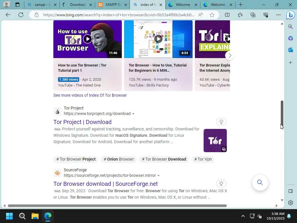297x223 pixels.
Task: Open the Tor logo thumbnail image
Action: click(x=215, y=141)
